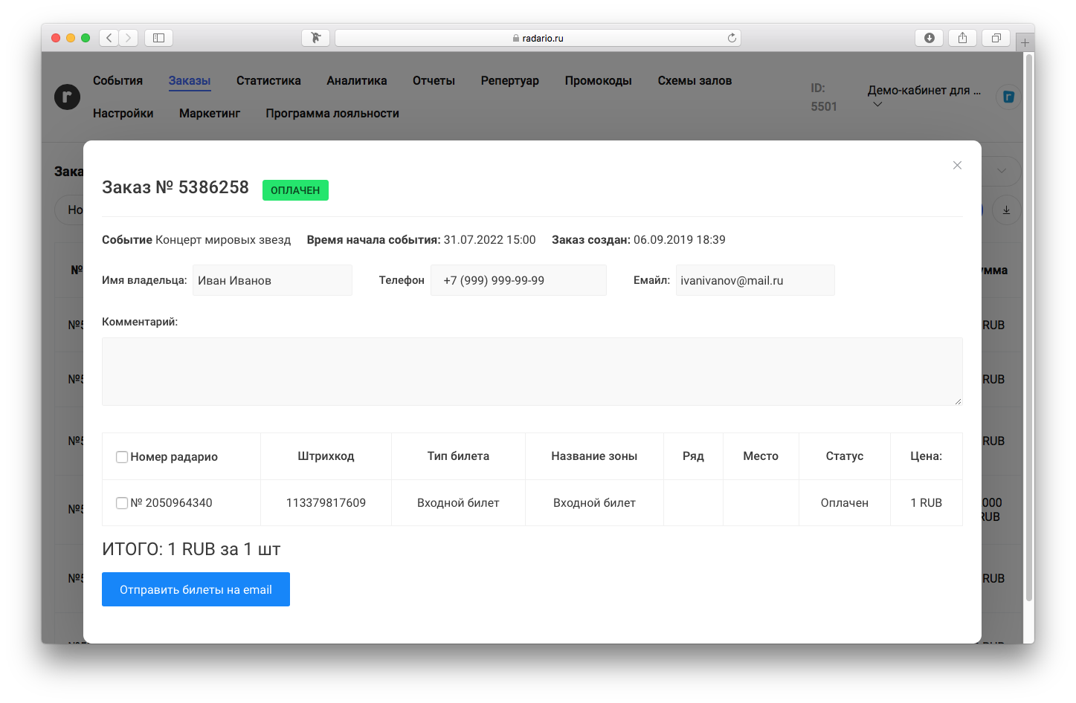Toggle Safari sidebar button
1076x703 pixels.
[x=158, y=38]
